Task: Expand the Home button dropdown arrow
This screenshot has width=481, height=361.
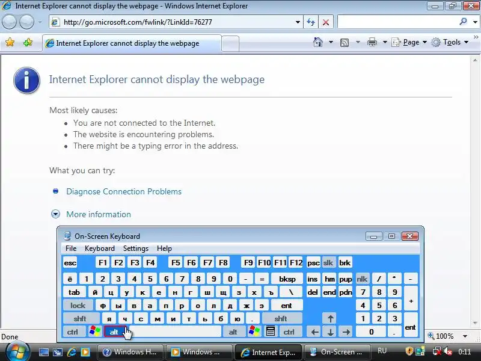Action: click(x=331, y=42)
